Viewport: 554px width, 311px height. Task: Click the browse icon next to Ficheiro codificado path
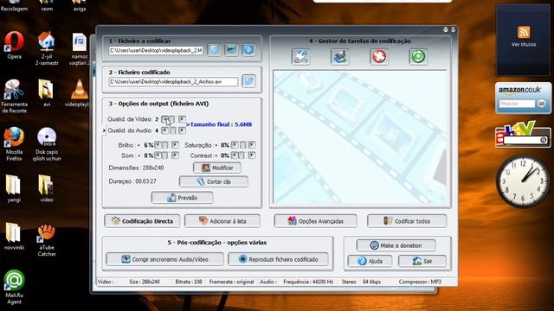coord(248,81)
